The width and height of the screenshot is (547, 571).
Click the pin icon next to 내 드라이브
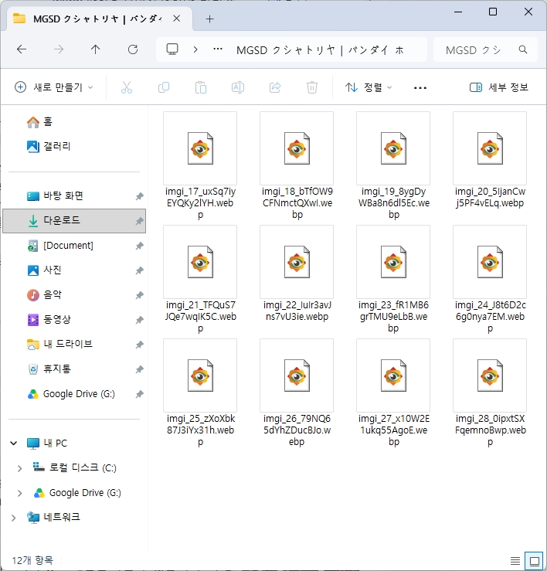coord(140,345)
